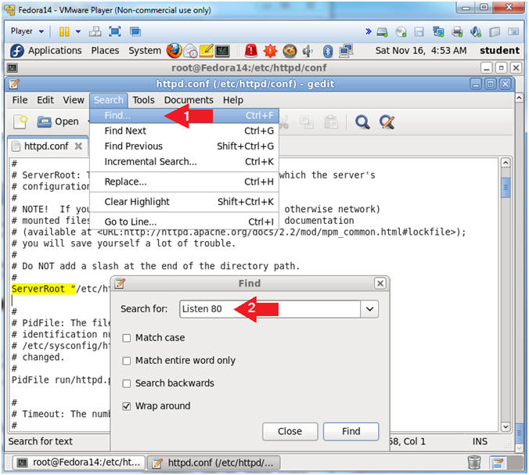Click the VMware sound card device icon

tap(476, 32)
